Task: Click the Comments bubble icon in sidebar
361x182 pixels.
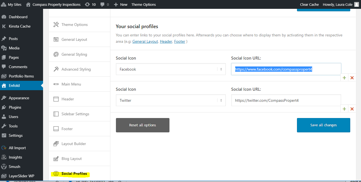Action: point(4,67)
